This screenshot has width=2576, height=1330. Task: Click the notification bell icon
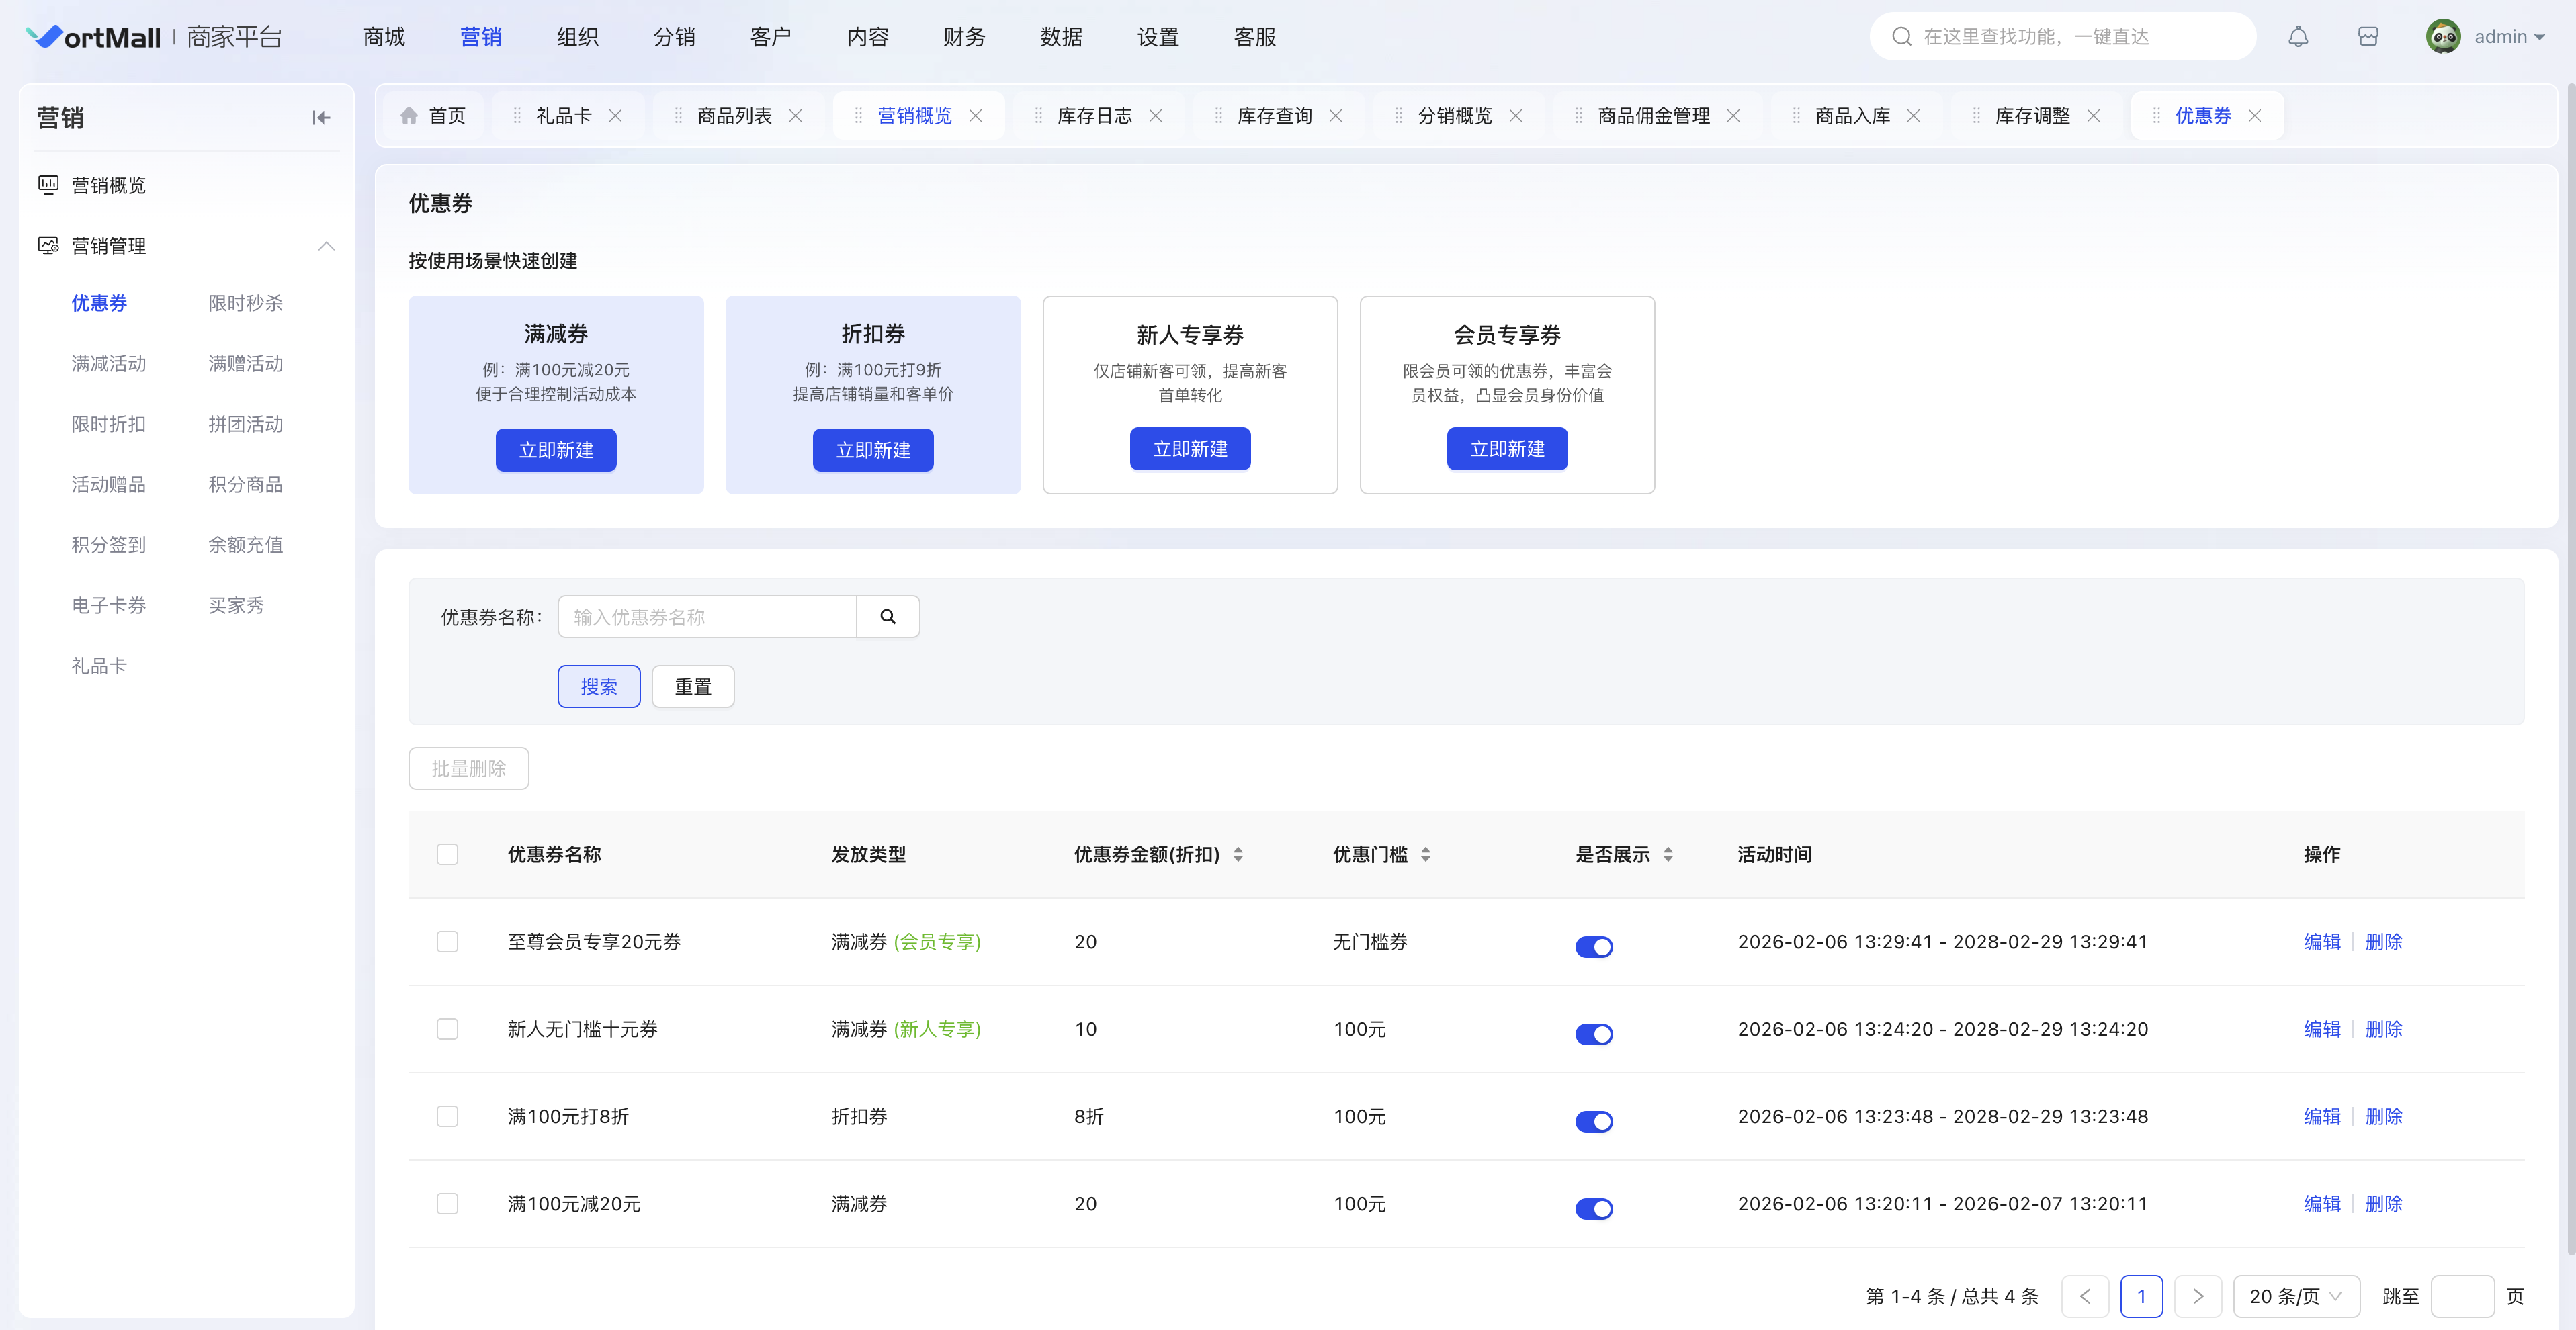[2298, 37]
